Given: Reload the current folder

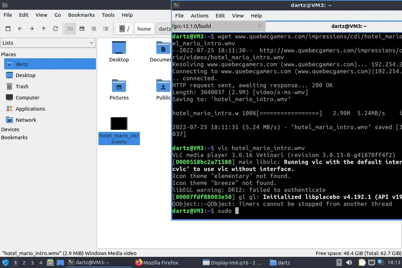Looking at the screenshot, I should 55,29.
